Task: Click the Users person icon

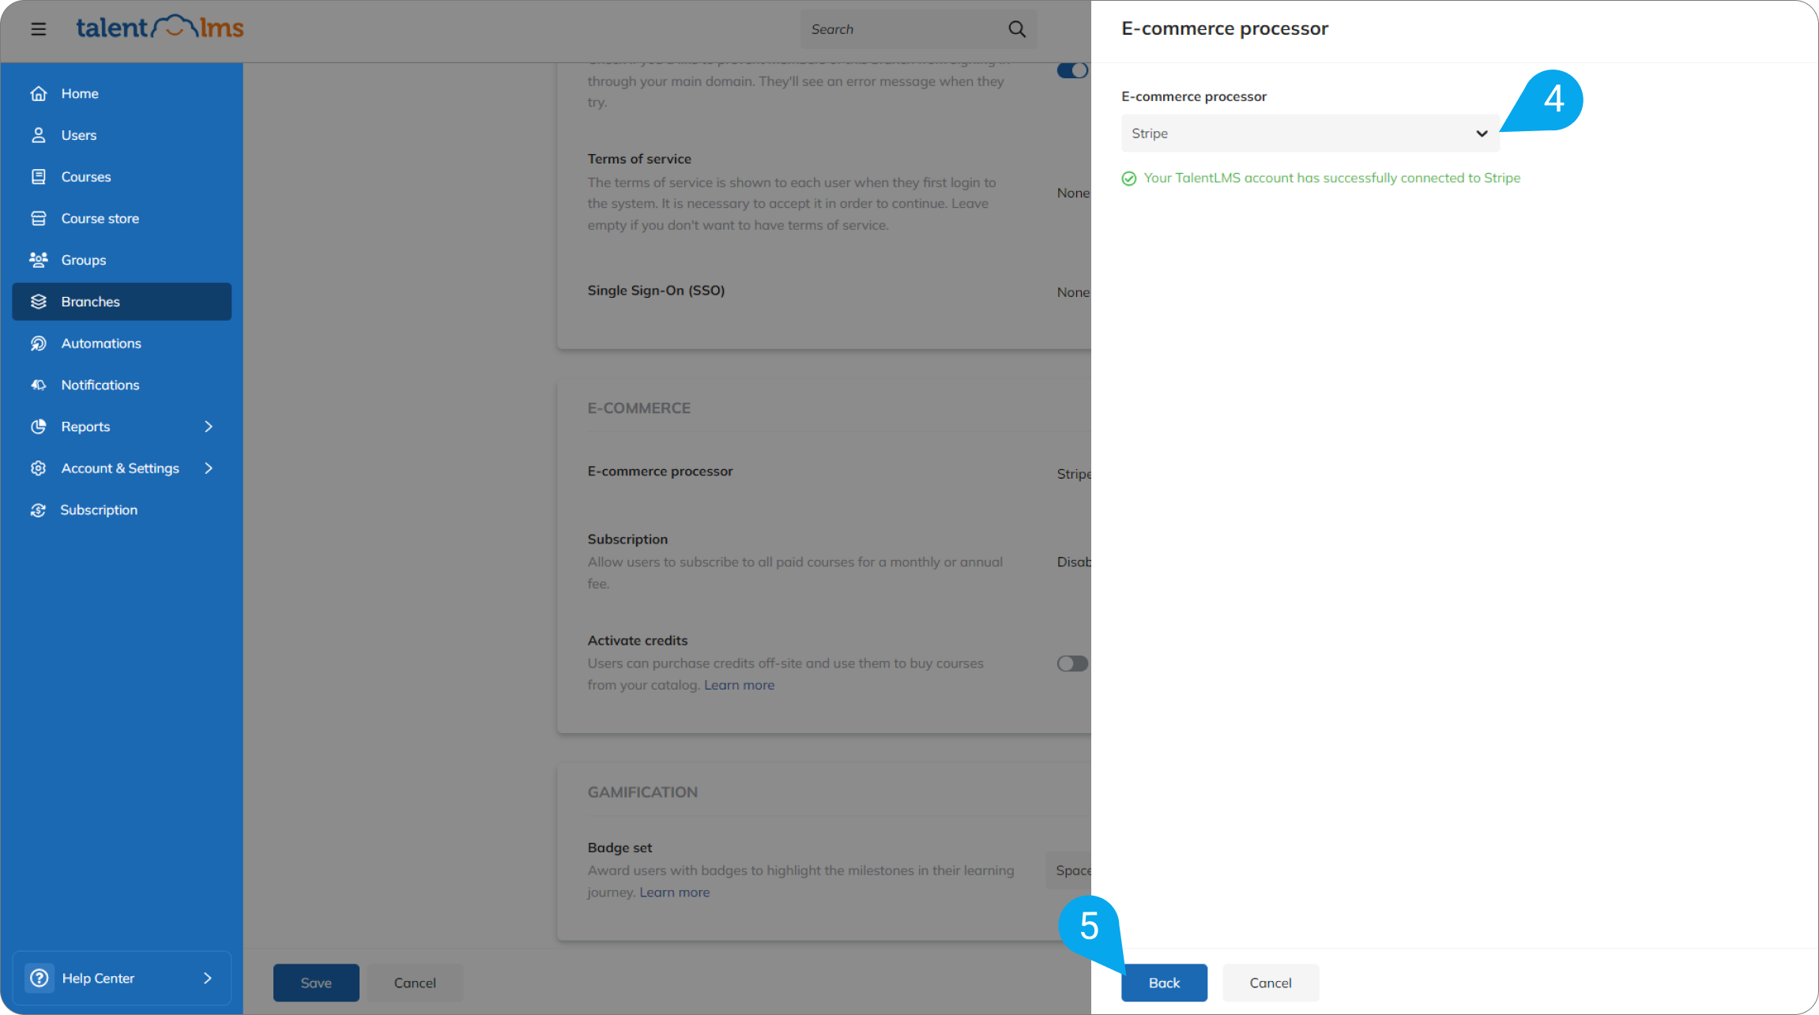Action: 39,135
